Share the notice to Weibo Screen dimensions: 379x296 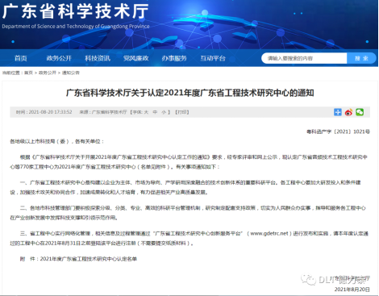click(348, 112)
